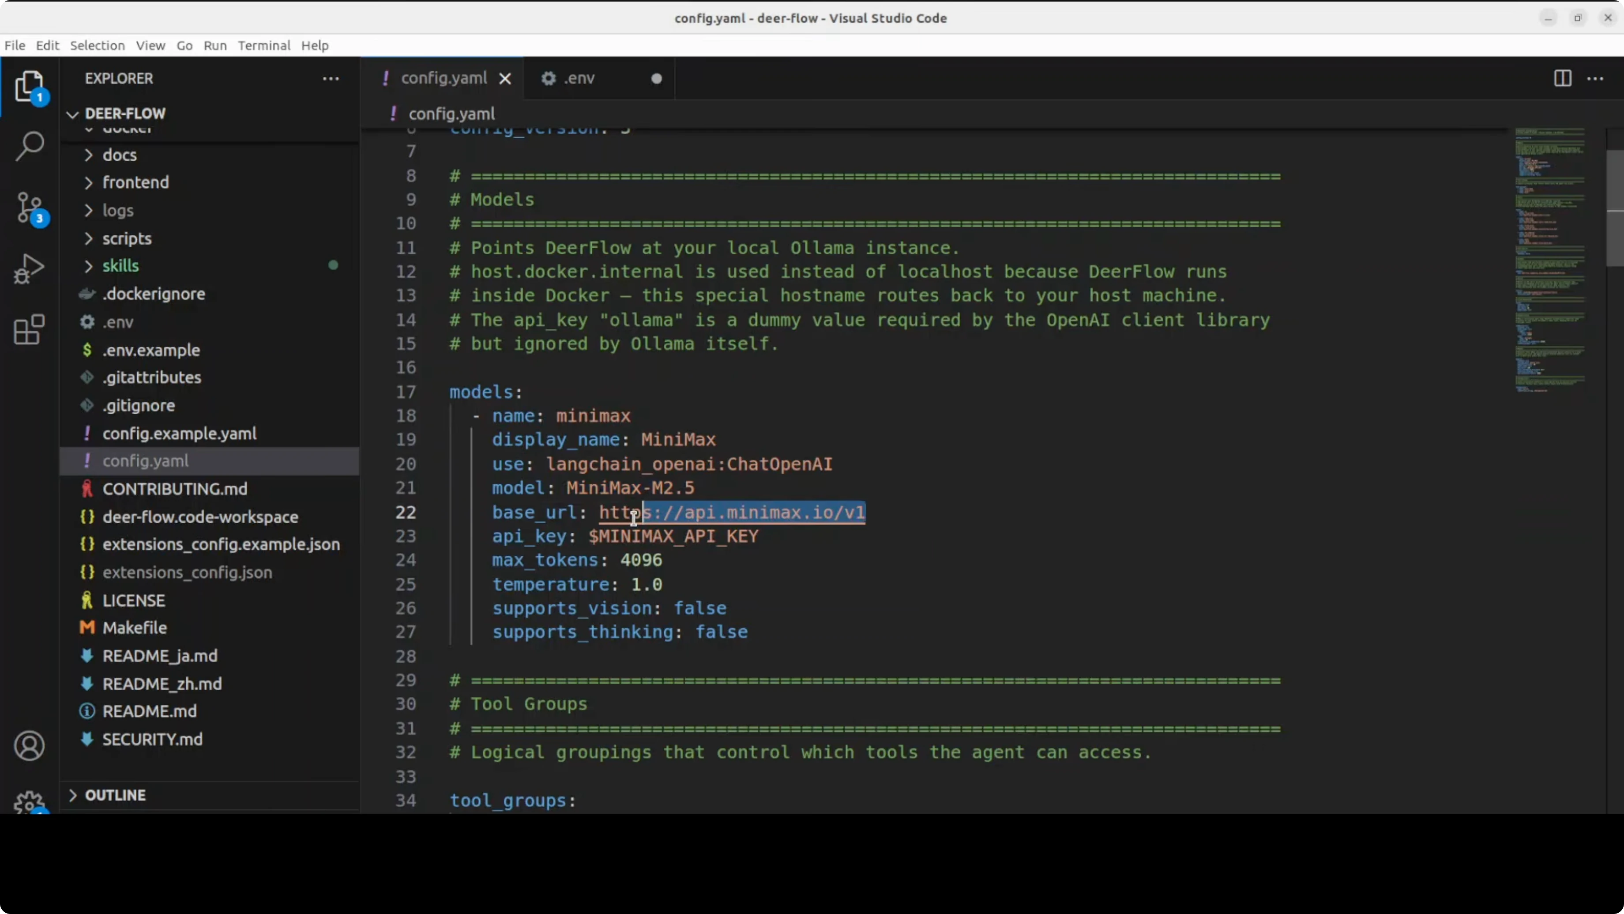Viewport: 1624px width, 914px height.
Task: Close the config.yaml tab
Action: pos(505,78)
